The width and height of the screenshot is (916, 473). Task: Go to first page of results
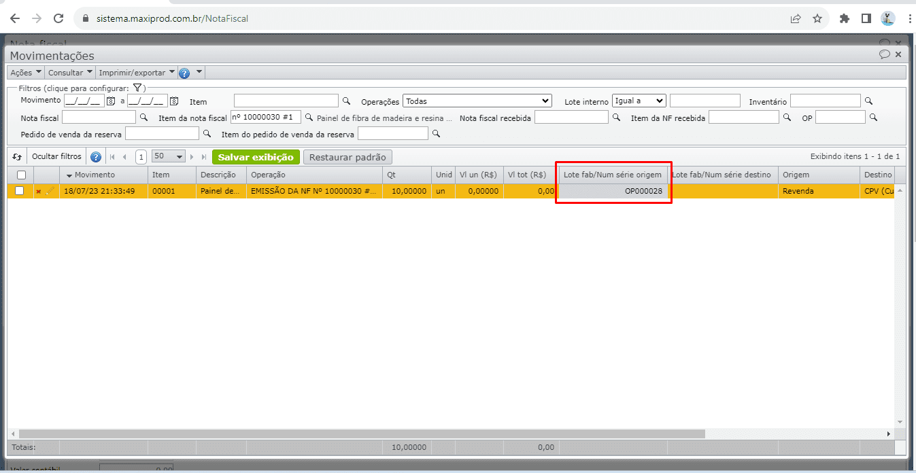coord(112,157)
